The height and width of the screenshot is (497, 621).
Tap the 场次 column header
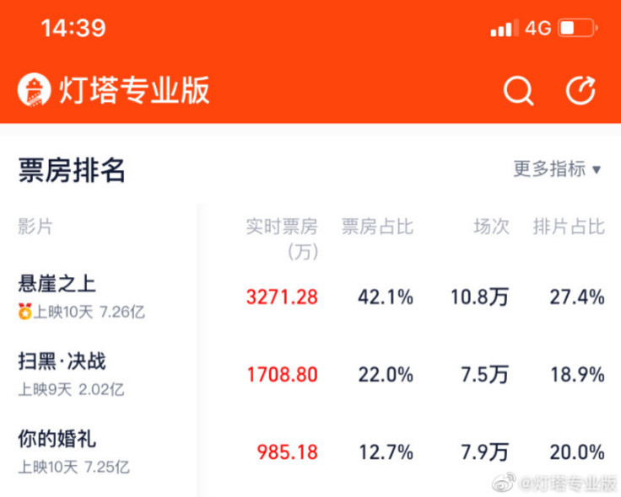pyautogui.click(x=491, y=227)
